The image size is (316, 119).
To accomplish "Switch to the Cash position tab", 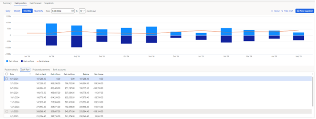I will tap(21, 3).
